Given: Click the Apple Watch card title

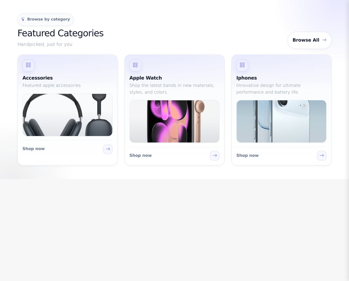Looking at the screenshot, I should 146,78.
